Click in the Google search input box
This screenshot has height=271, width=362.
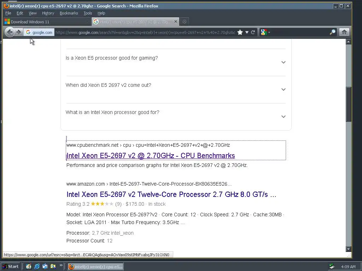click(x=300, y=32)
